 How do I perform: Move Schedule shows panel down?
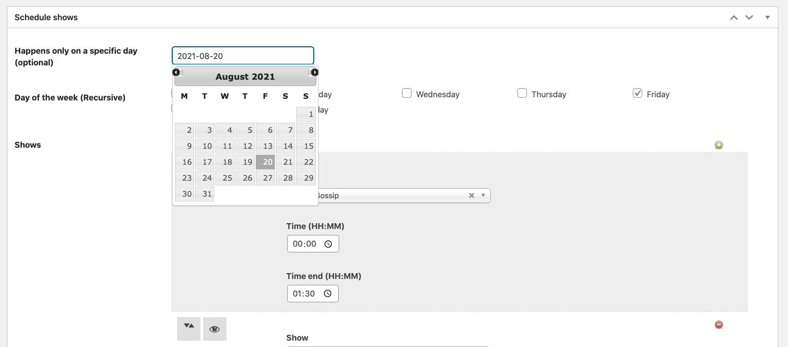[x=749, y=18]
